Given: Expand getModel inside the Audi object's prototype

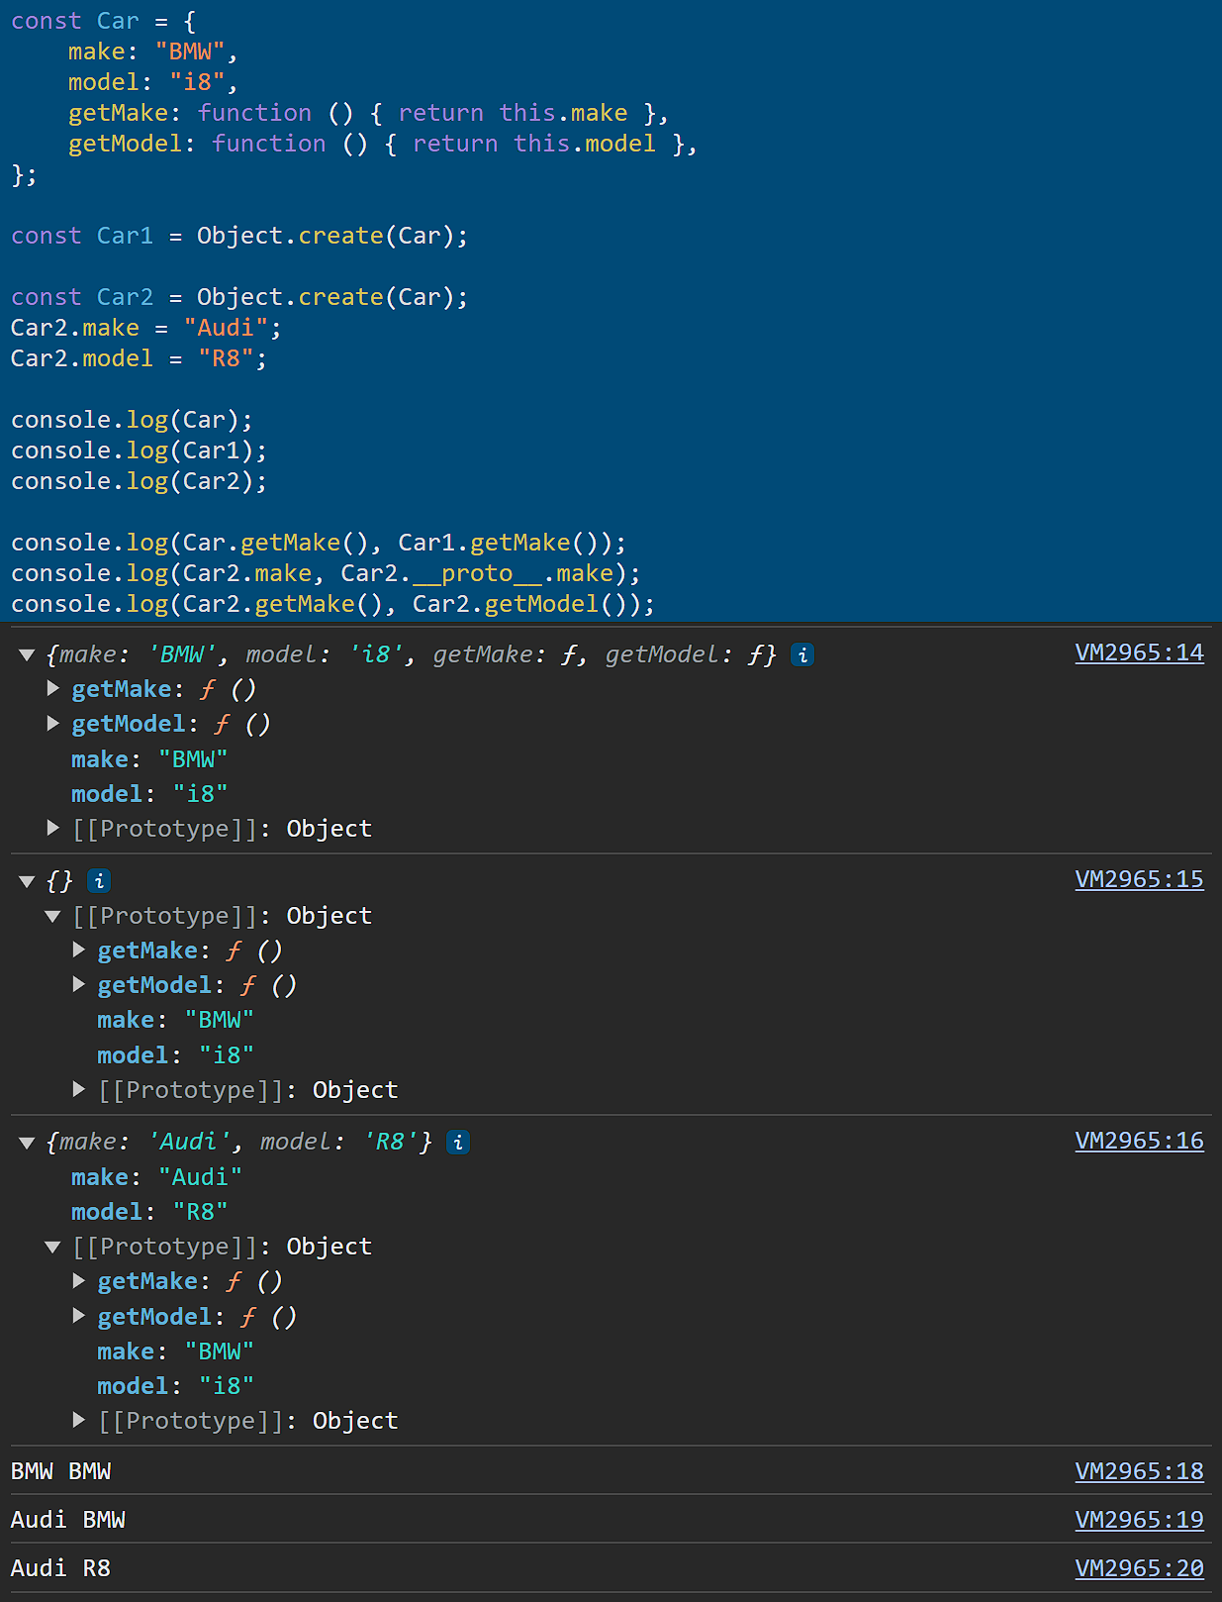Looking at the screenshot, I should 79,1316.
